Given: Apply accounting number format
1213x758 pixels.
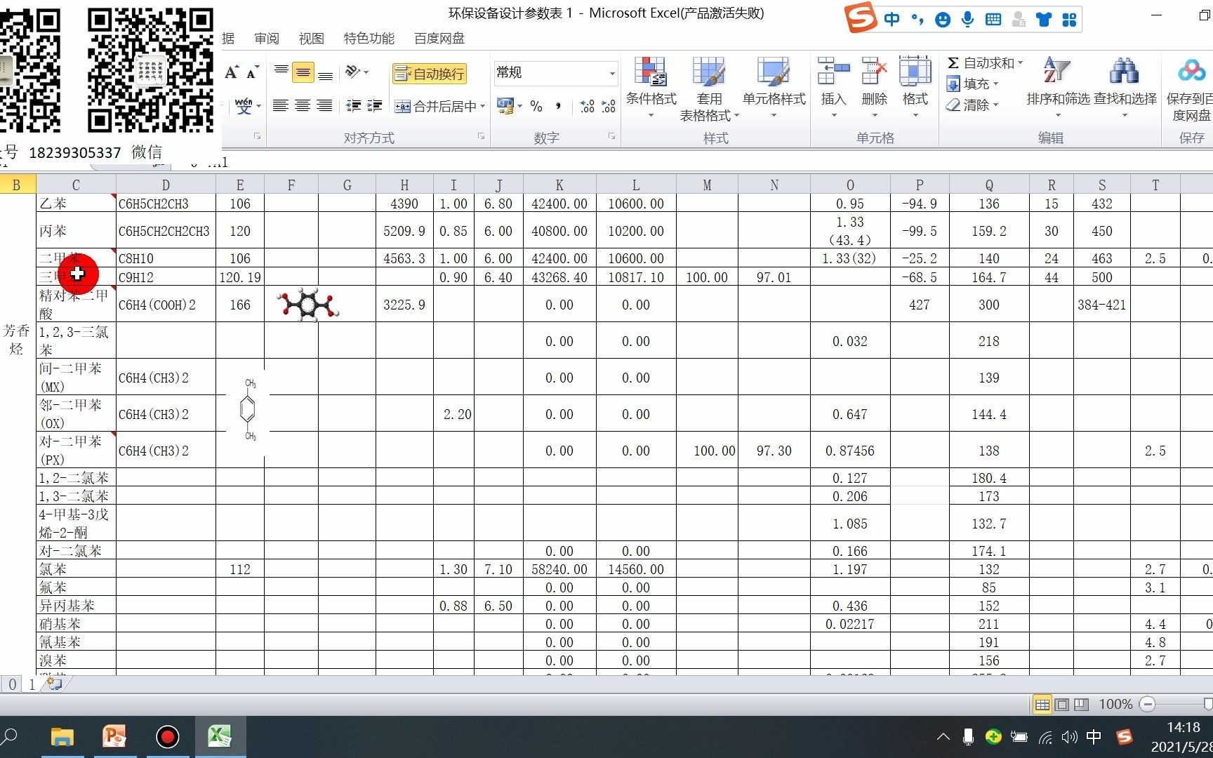Looking at the screenshot, I should 505,106.
